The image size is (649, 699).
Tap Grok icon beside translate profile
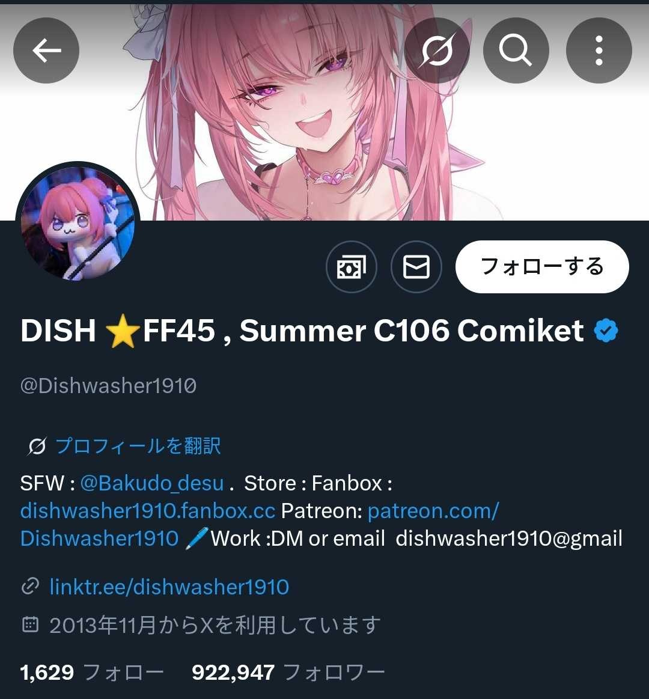click(37, 446)
